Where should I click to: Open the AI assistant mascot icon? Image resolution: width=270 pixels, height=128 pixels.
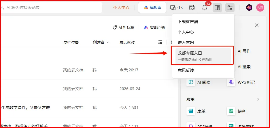click(192, 8)
